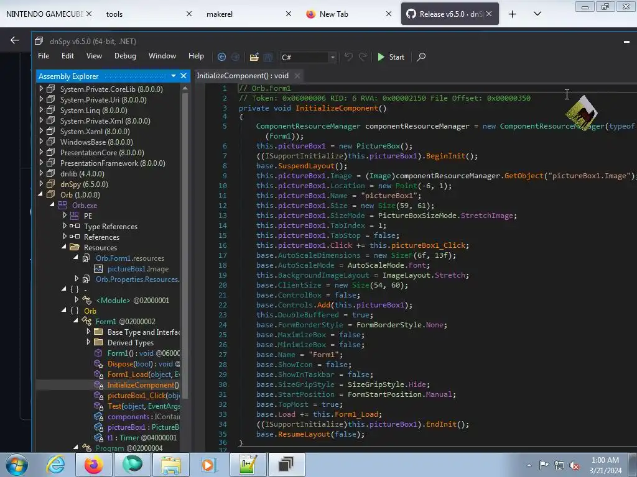637x477 pixels.
Task: Click the Redo toolbar icon
Action: pos(363,57)
